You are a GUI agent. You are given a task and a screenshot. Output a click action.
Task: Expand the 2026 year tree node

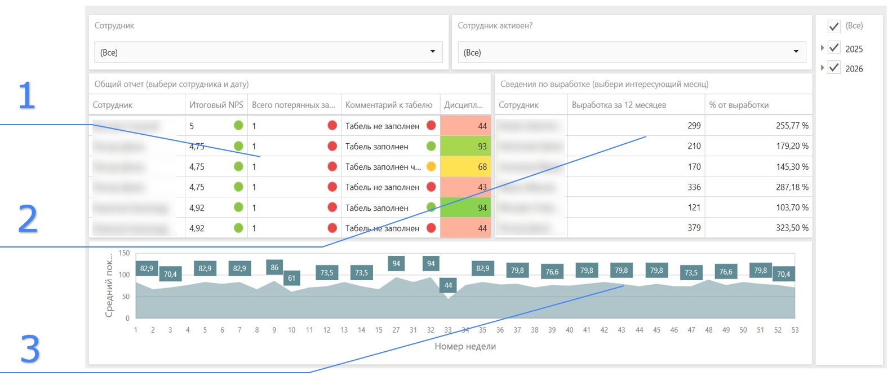(x=823, y=68)
